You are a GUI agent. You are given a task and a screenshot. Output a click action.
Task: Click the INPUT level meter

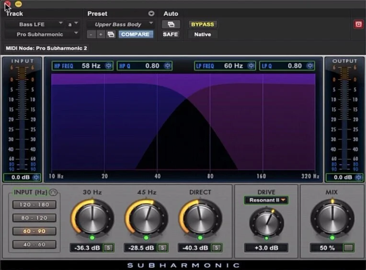22,118
